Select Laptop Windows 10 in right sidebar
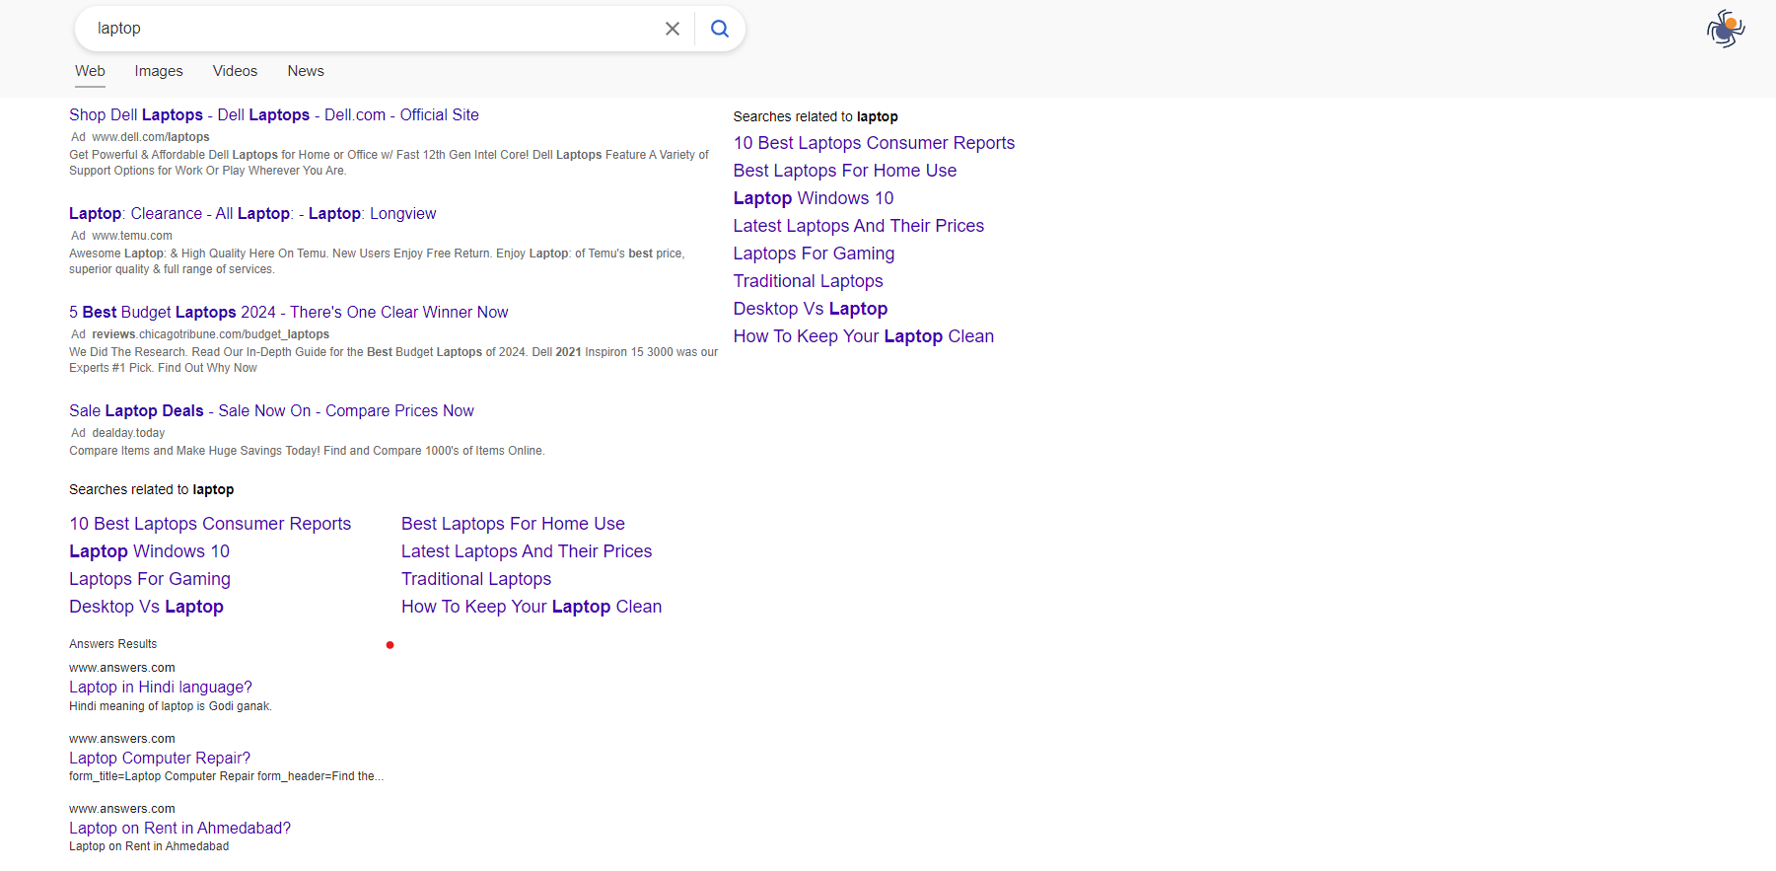Viewport: 1776px width, 871px height. click(x=813, y=198)
